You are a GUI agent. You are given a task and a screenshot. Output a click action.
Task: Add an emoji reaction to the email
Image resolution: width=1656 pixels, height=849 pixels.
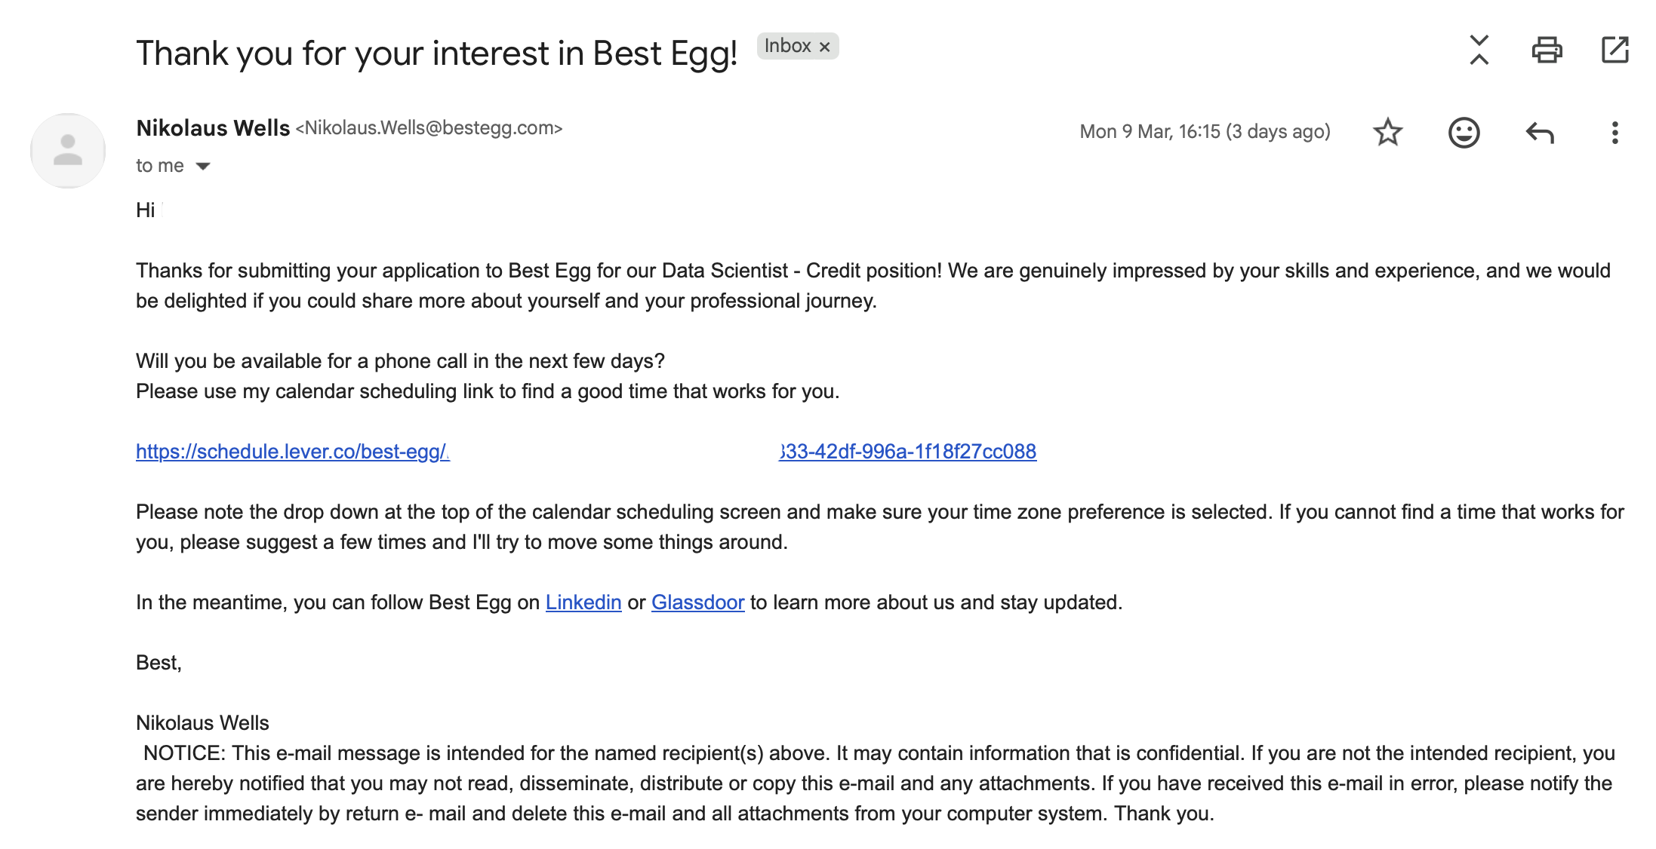tap(1463, 132)
